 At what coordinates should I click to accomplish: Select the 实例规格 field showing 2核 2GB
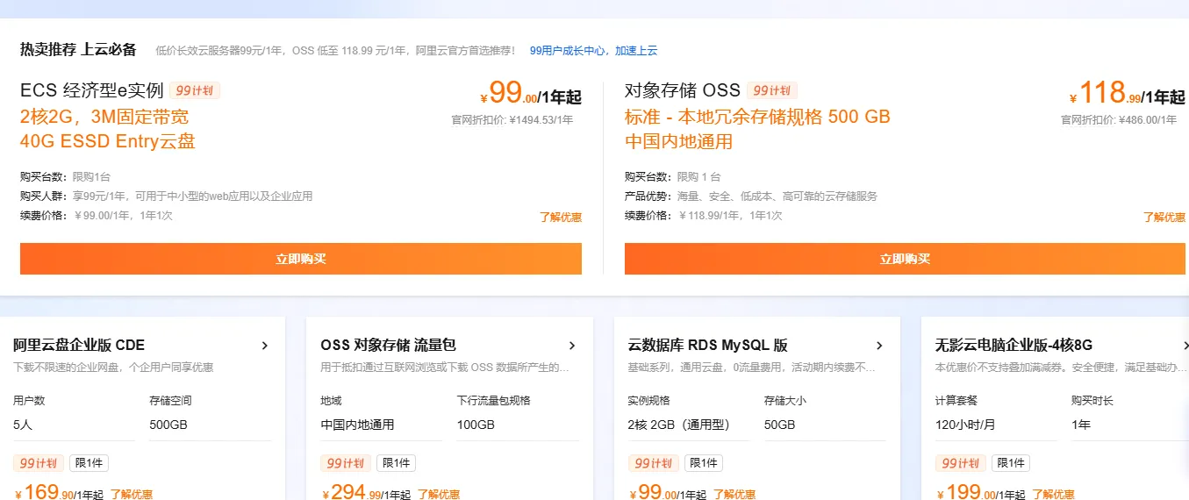coord(689,425)
